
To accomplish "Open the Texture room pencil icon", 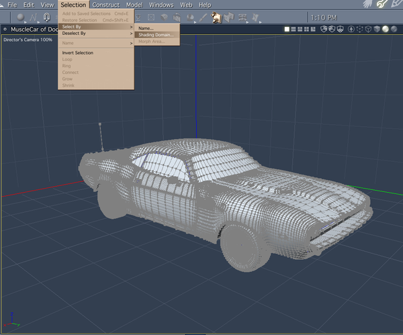I will click(x=397, y=4).
